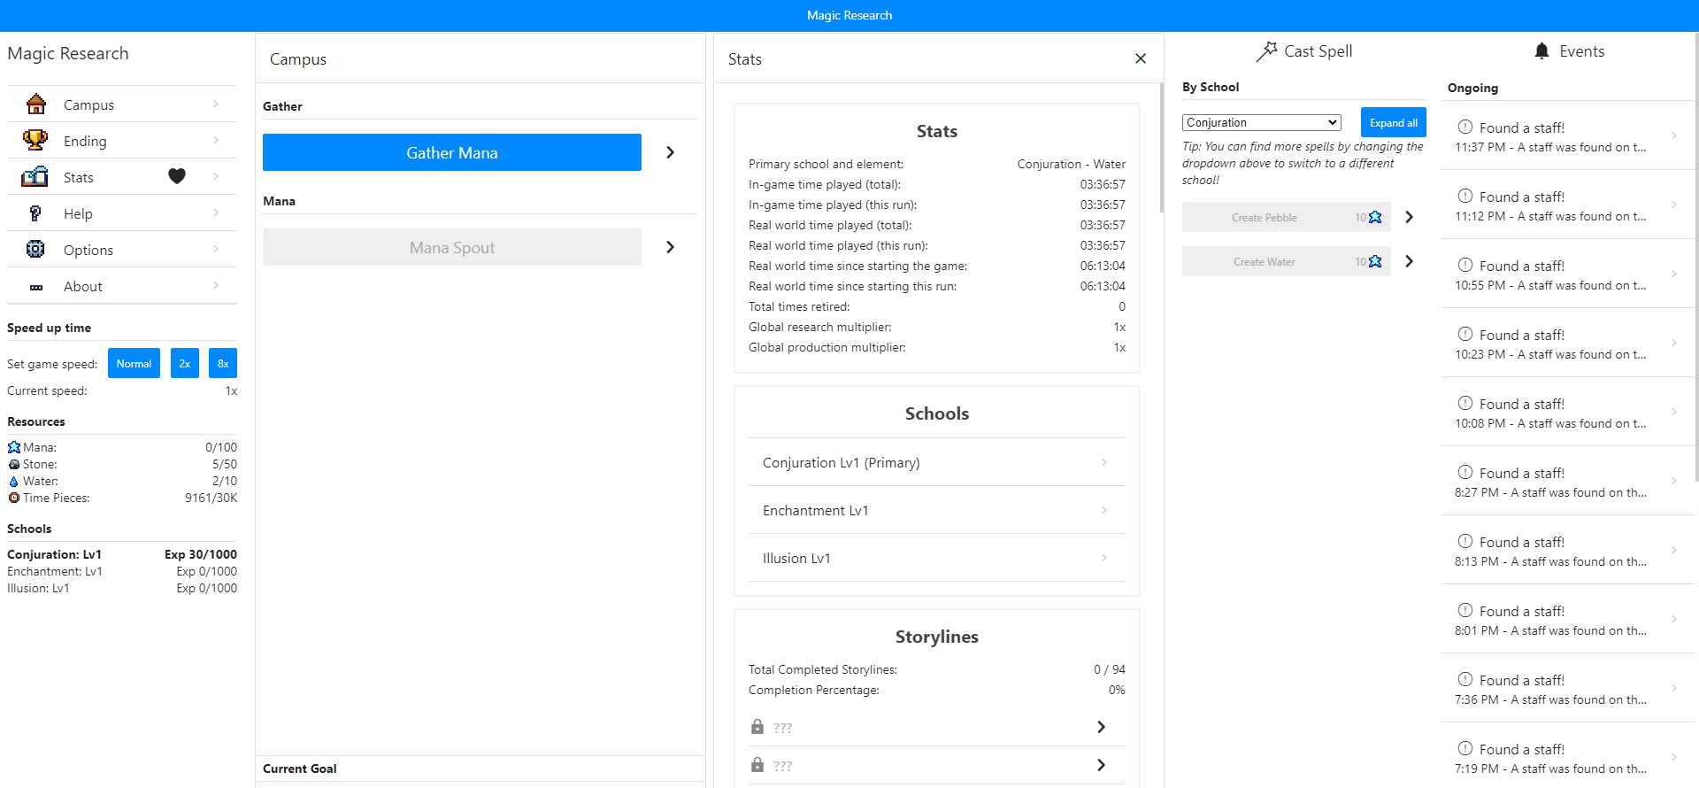Viewport: 1699px width, 788px height.
Task: Open Illusion Lv1 school entry
Action: (936, 558)
